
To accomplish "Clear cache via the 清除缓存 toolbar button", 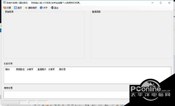I will 31,8.
